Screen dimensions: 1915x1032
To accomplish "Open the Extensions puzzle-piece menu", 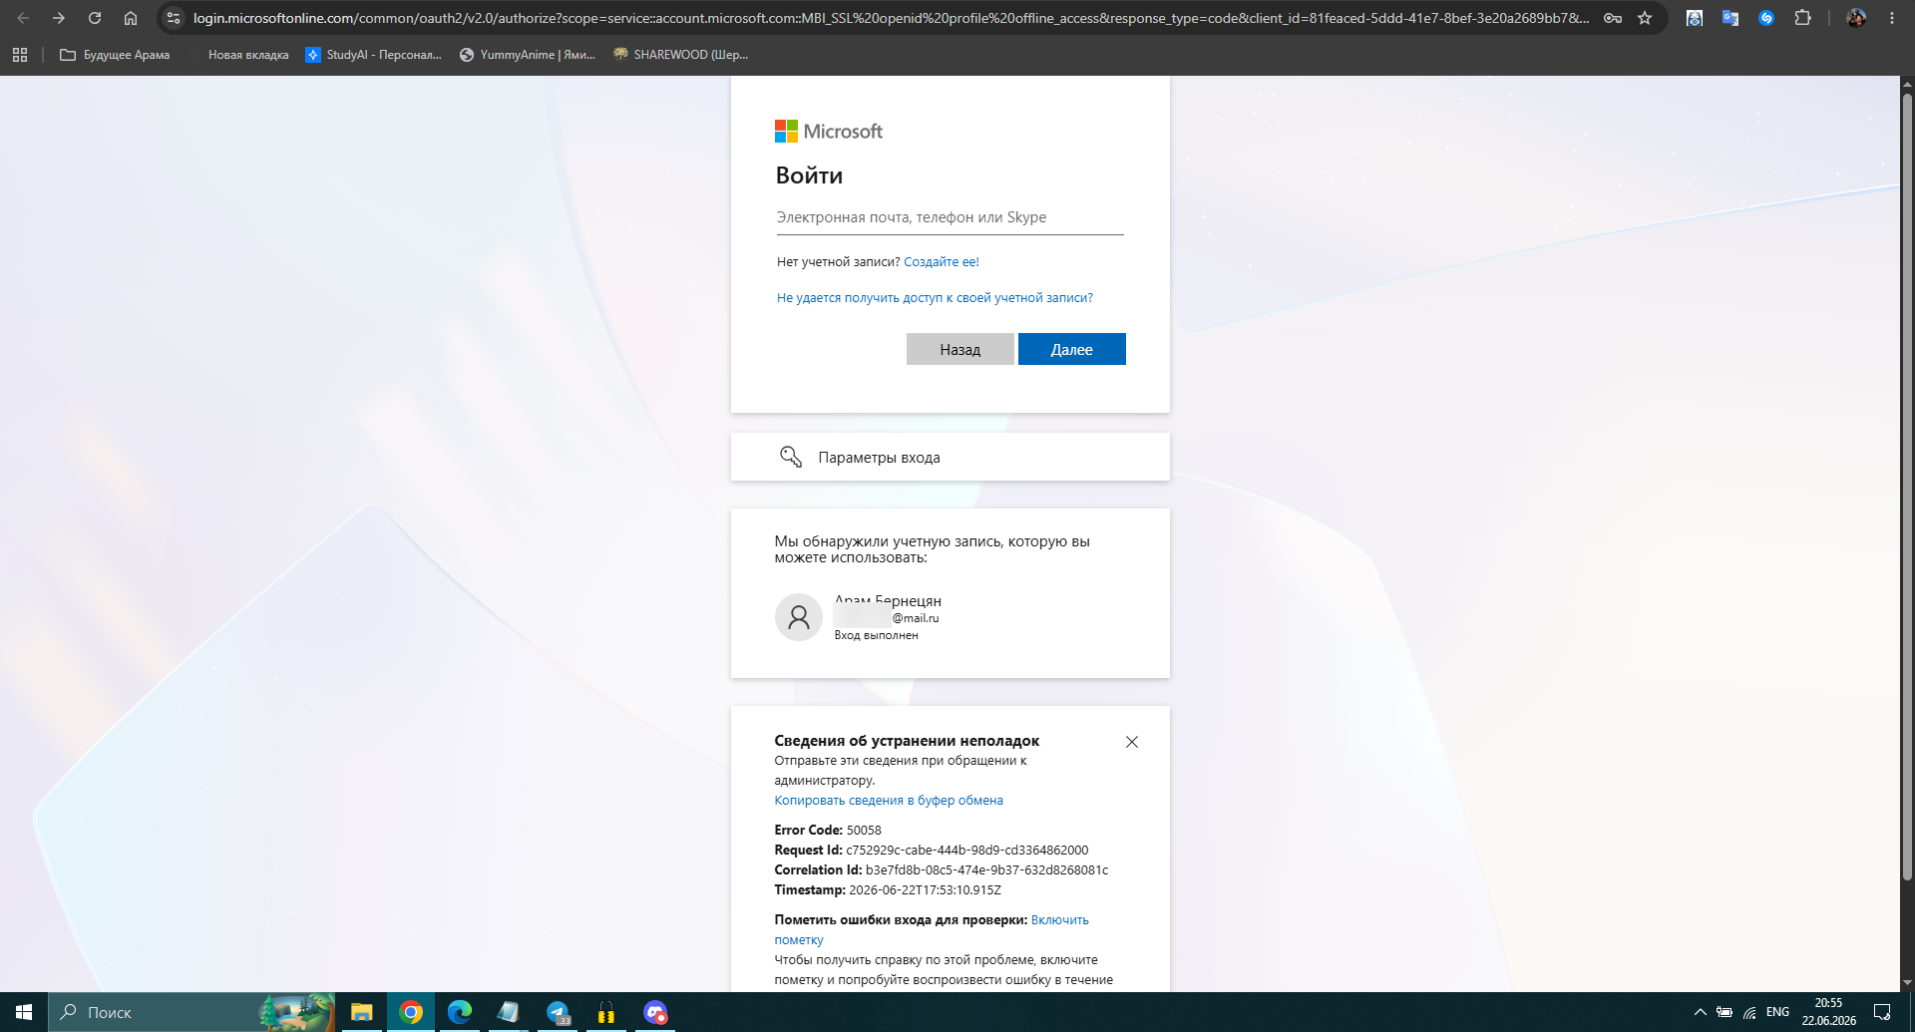I will [x=1802, y=18].
